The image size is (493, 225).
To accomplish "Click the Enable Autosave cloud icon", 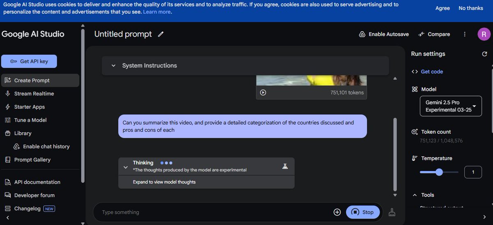I will click(x=362, y=34).
